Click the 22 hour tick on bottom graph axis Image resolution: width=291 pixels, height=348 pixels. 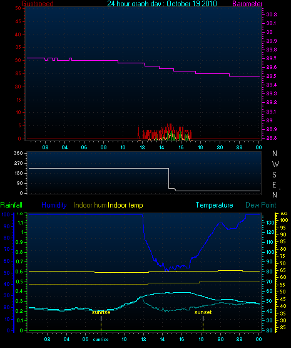pyautogui.click(x=240, y=339)
